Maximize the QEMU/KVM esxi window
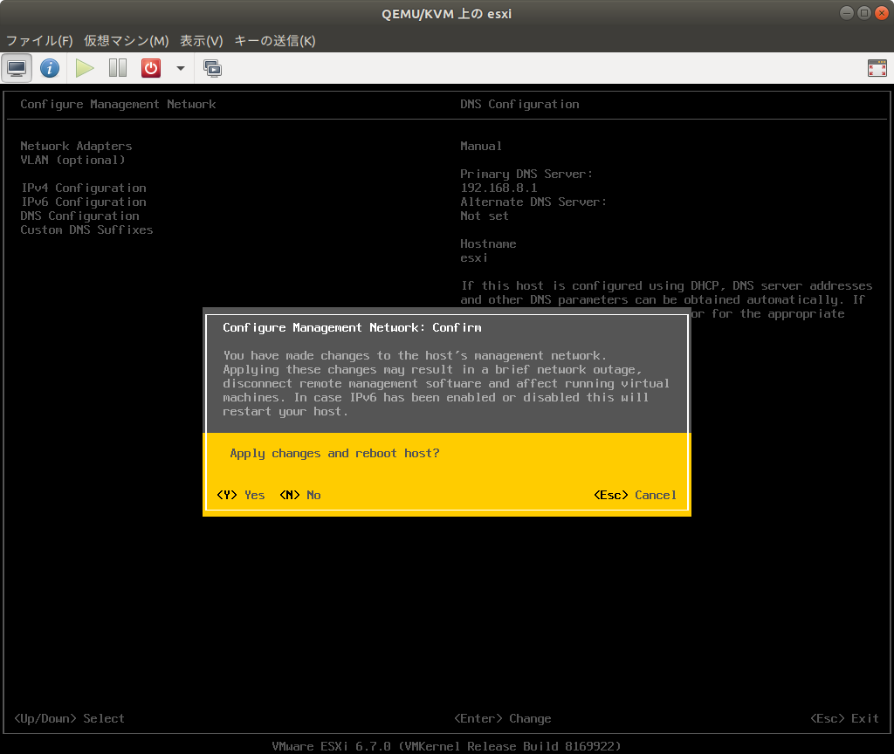The width and height of the screenshot is (894, 754). pyautogui.click(x=863, y=12)
